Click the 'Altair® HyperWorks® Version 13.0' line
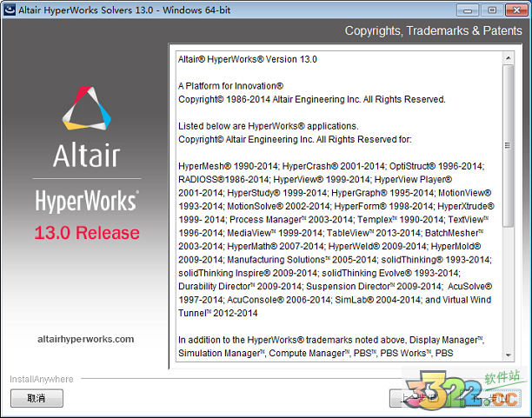This screenshot has width=532, height=418. pyautogui.click(x=248, y=59)
